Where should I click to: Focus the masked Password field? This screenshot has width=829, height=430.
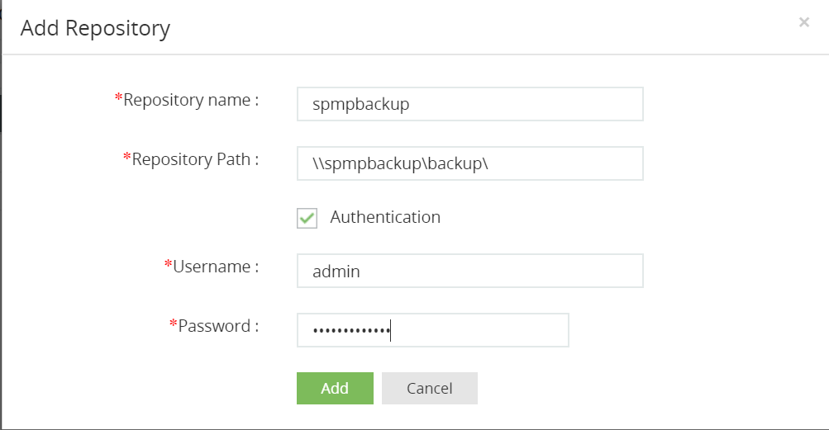432,330
